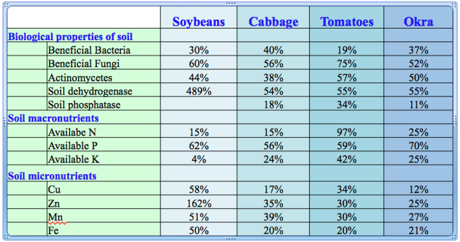Image resolution: width=460 pixels, height=242 pixels.
Task: Click the 97% Tomatoes Available N cell
Action: 347,132
